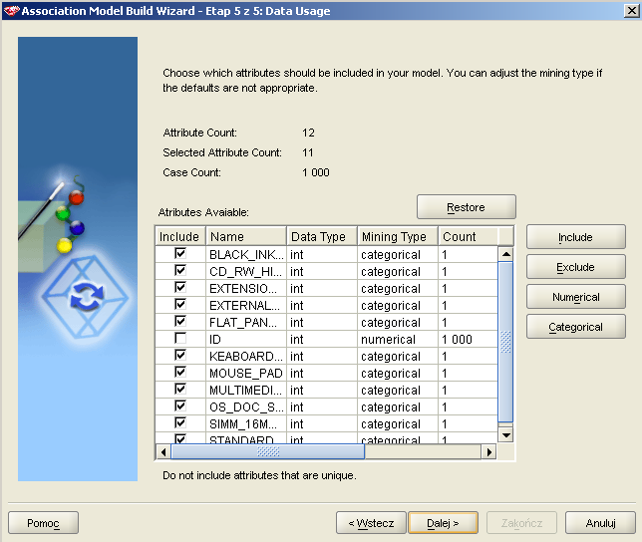Proceed with the Dalej button
This screenshot has height=542, width=642.
[x=443, y=523]
